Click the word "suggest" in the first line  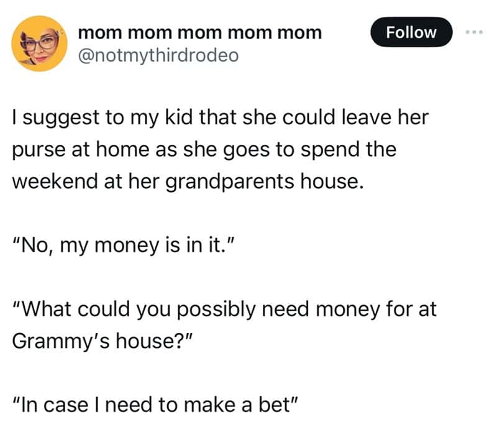pyautogui.click(x=61, y=119)
